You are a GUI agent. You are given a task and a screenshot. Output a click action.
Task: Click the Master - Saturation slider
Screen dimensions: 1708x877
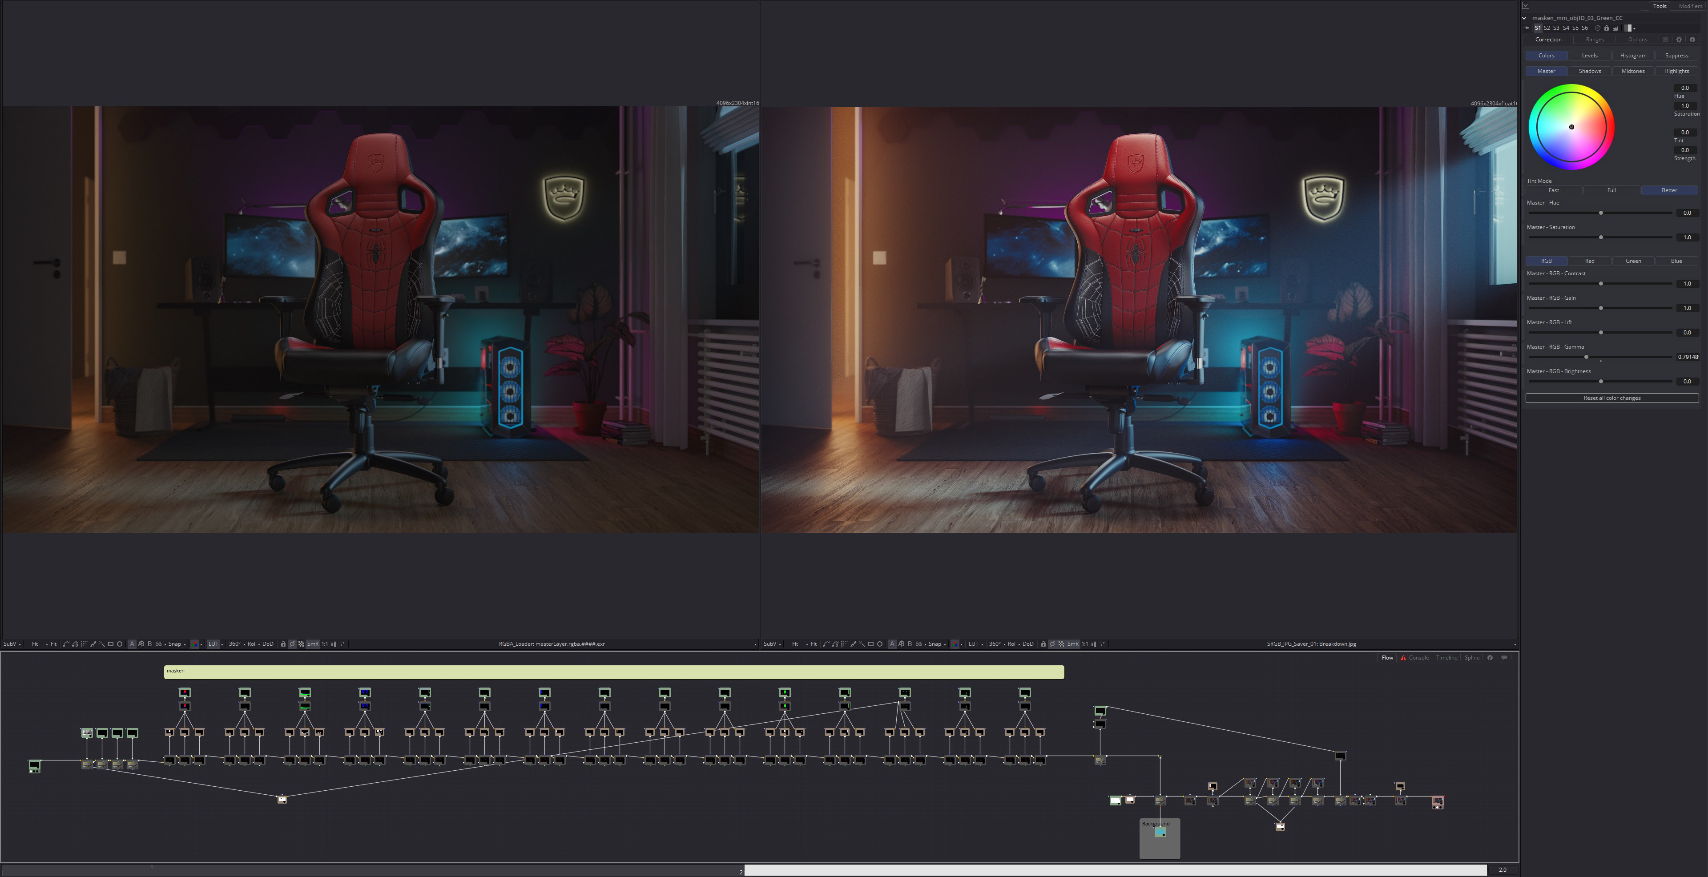[1601, 237]
